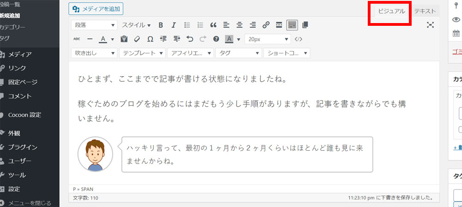Enter distraction-free fullscreen mode
Image resolution: width=462 pixels, height=207 pixels.
pyautogui.click(x=430, y=25)
